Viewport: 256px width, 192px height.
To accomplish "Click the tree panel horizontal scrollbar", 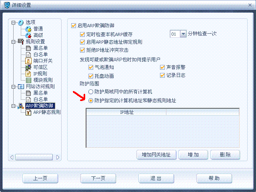I will coord(34,157).
